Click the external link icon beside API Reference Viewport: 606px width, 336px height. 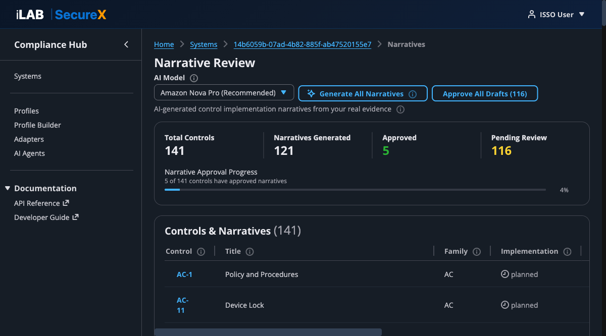[x=66, y=203]
